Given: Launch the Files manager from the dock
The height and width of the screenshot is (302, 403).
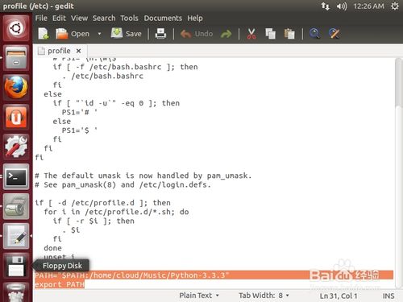Looking at the screenshot, I should [x=16, y=57].
